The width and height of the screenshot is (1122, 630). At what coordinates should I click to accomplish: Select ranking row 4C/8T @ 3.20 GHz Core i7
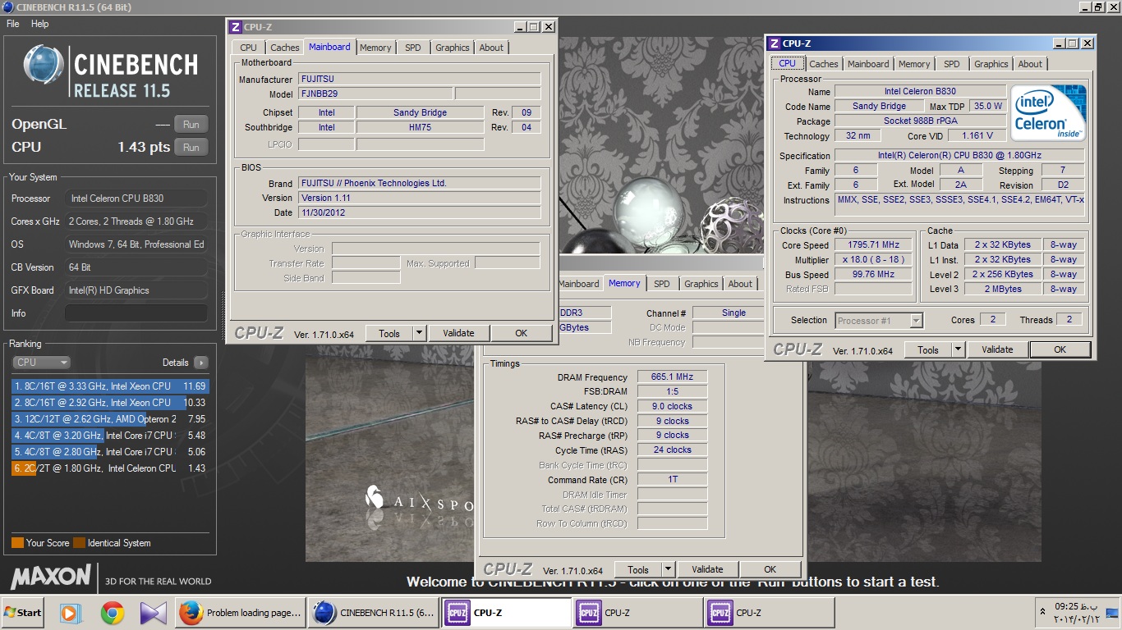click(110, 436)
